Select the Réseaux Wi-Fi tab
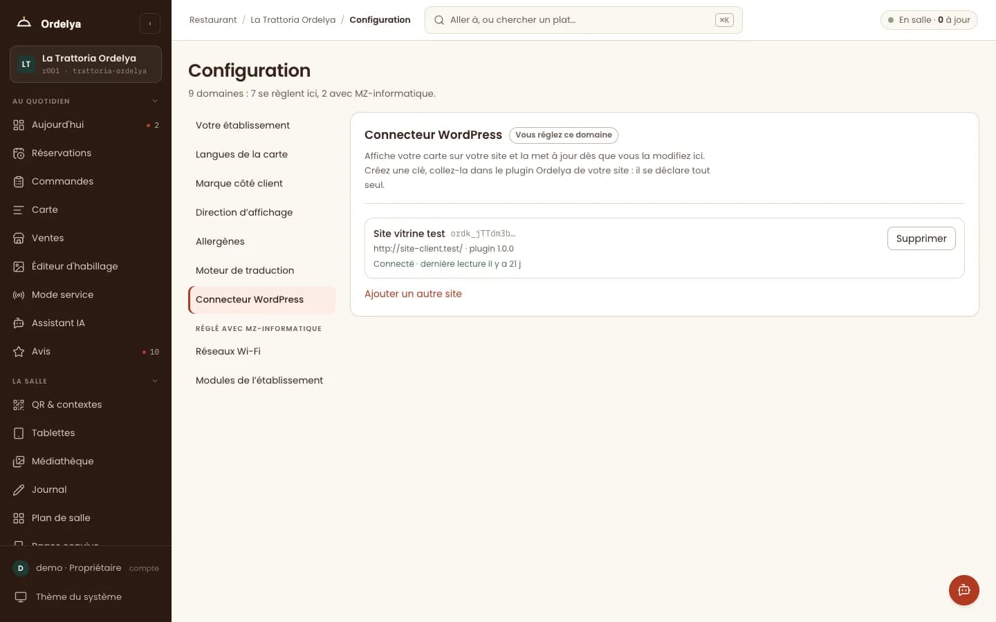Image resolution: width=996 pixels, height=622 pixels. 261,351
